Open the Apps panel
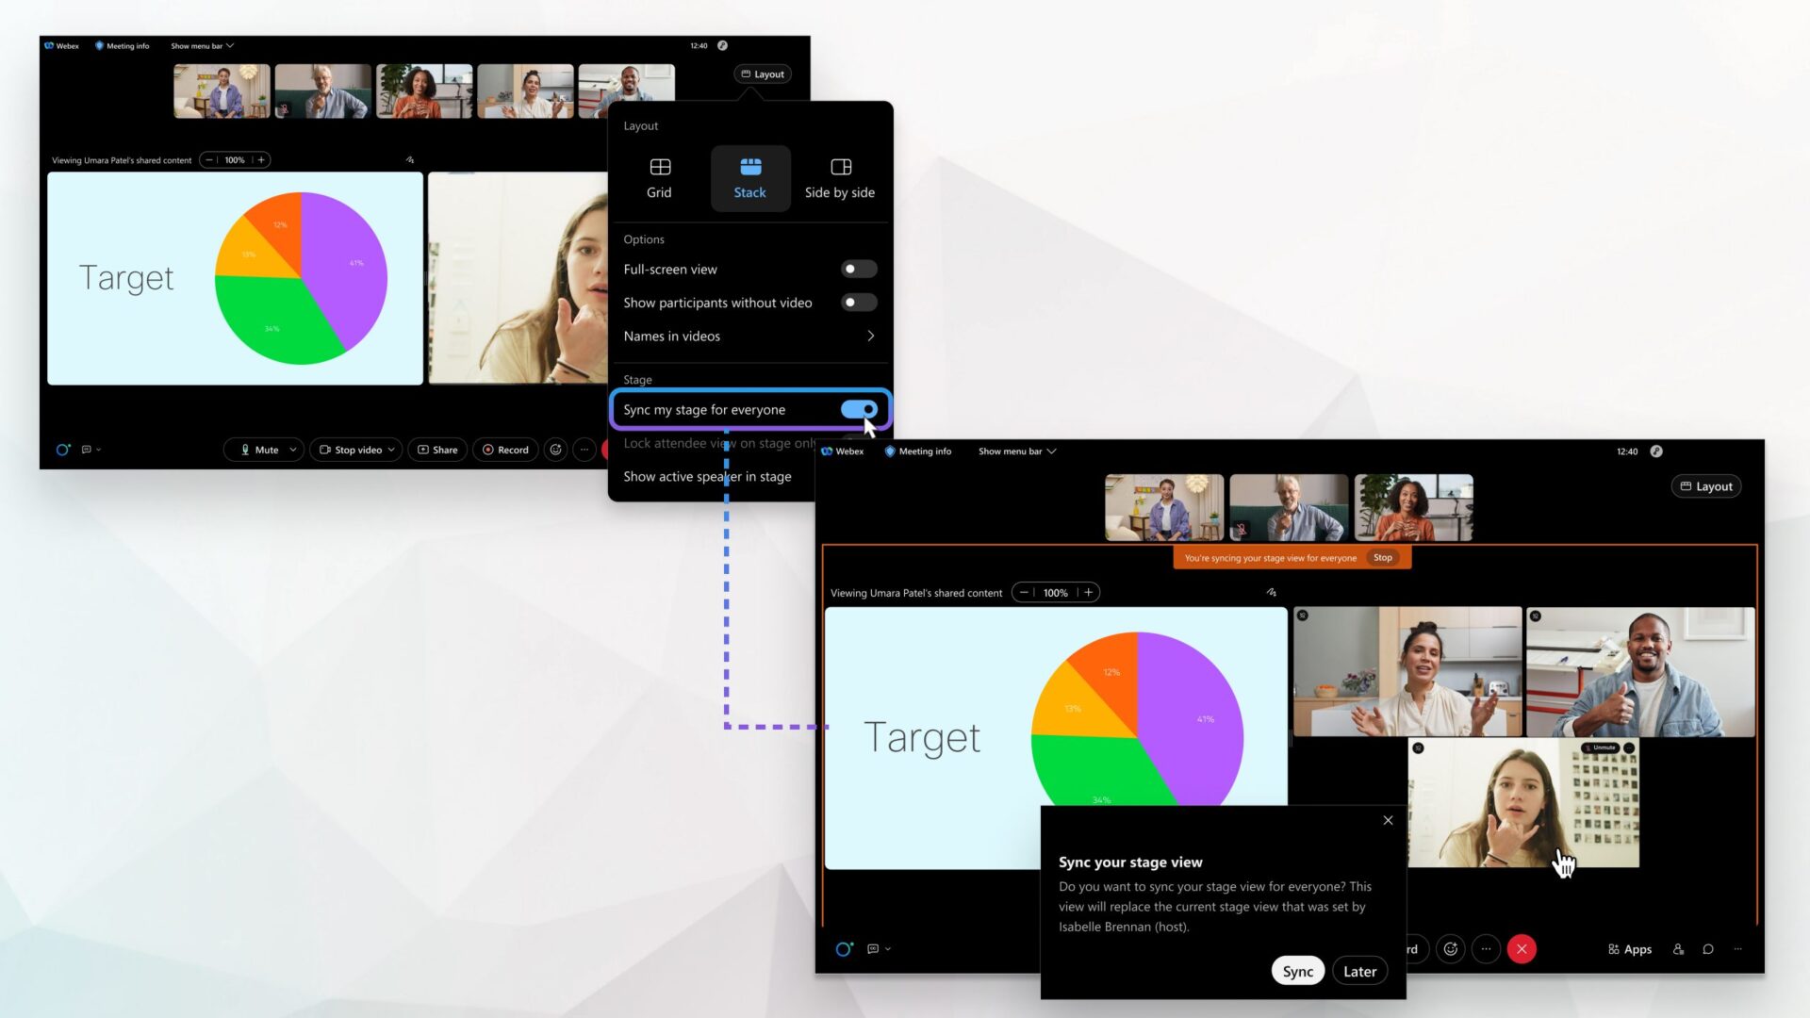This screenshot has height=1018, width=1810. click(1630, 949)
